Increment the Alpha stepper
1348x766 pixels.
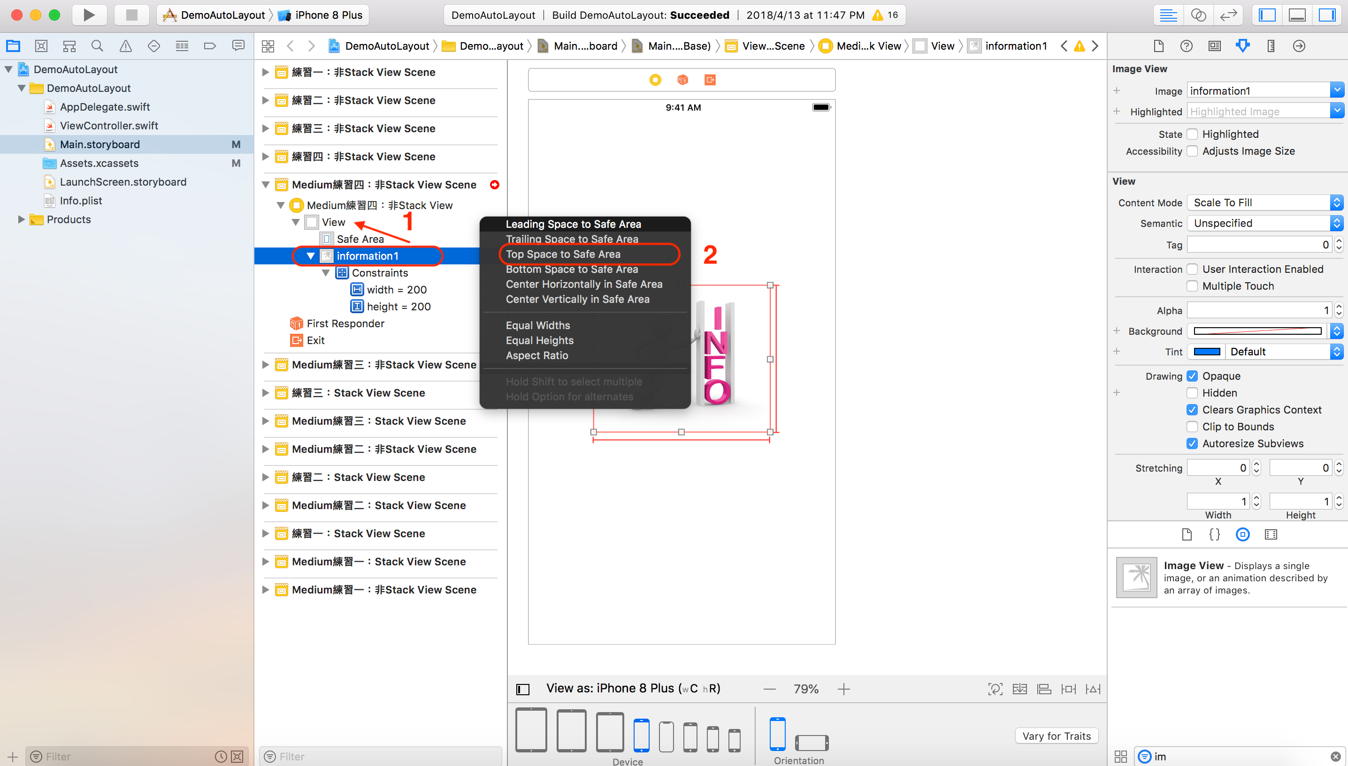(x=1340, y=307)
